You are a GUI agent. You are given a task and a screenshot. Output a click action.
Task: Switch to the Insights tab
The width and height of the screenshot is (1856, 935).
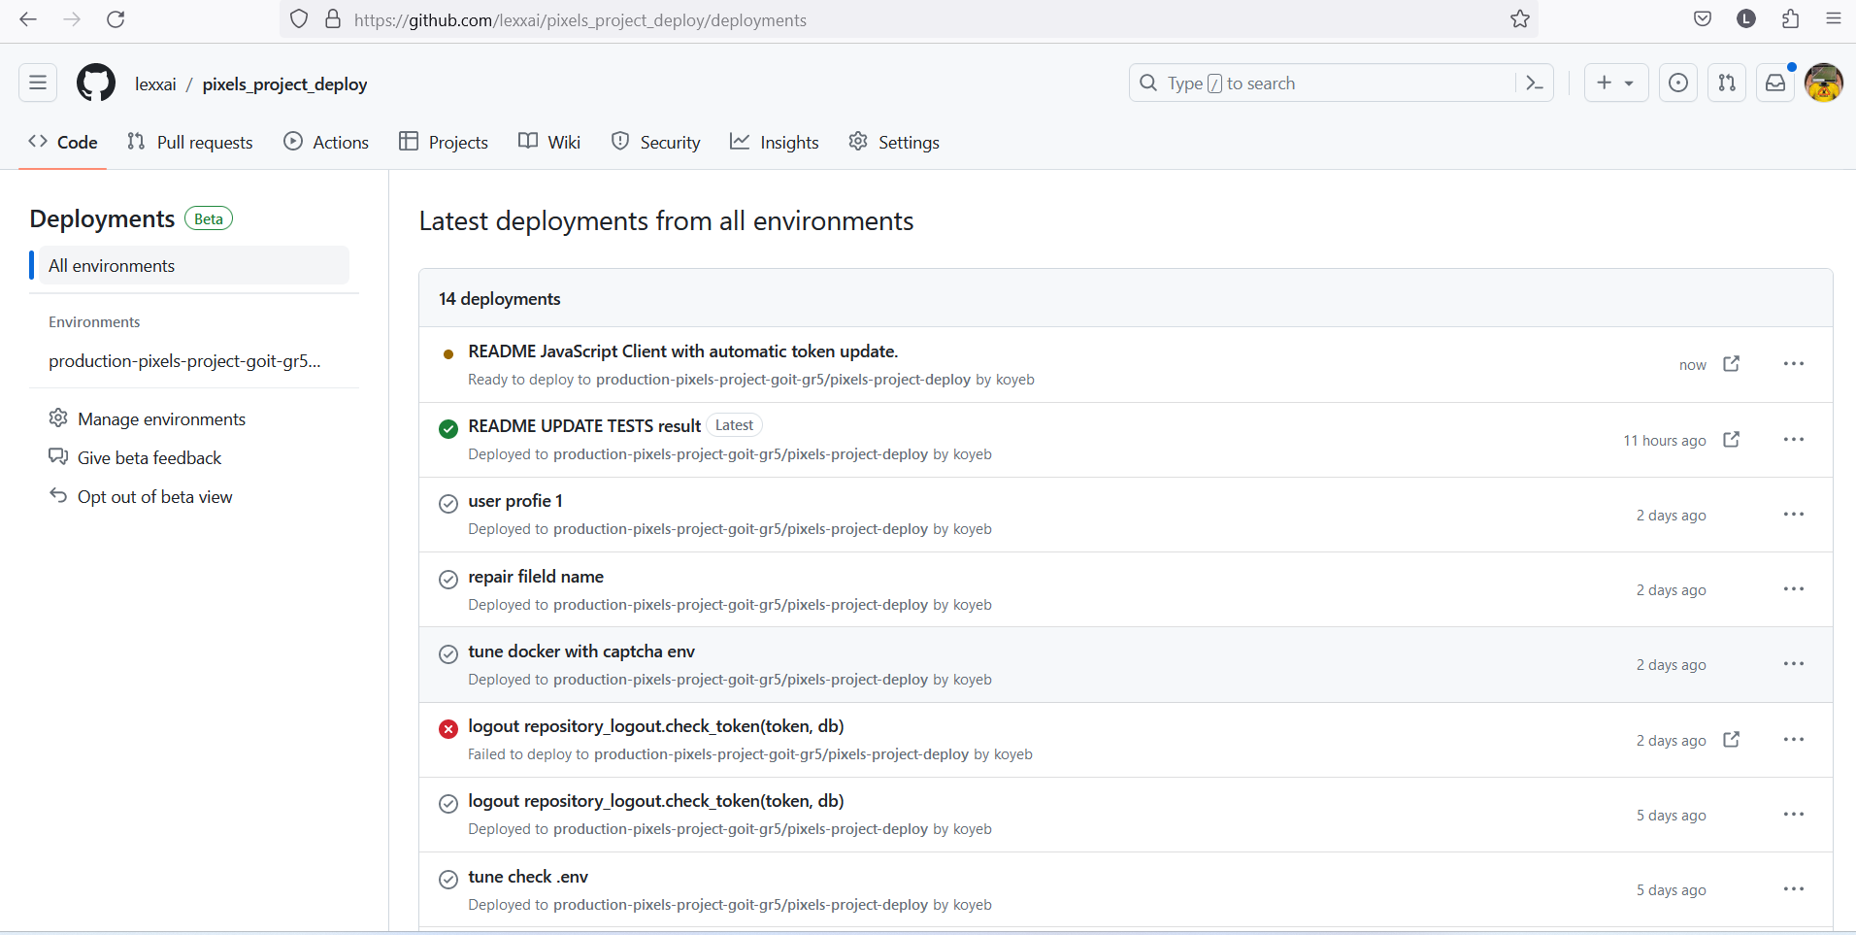point(775,142)
